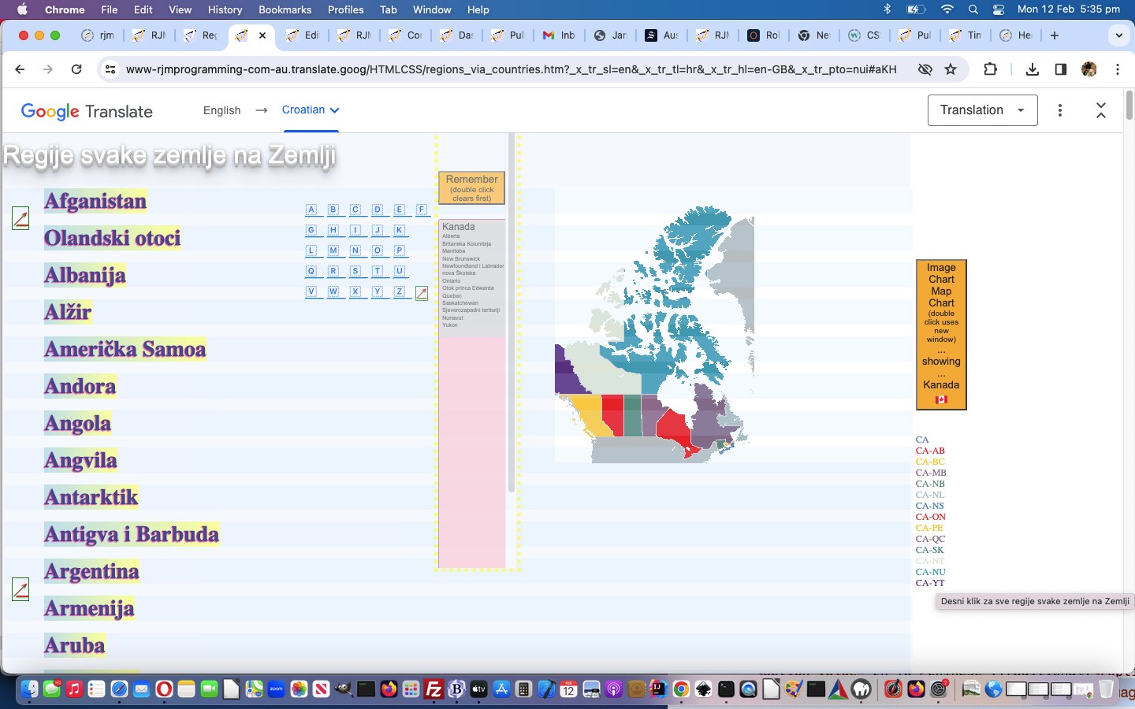Click the CA-QC region code
This screenshot has width=1135, height=709.
(x=930, y=539)
